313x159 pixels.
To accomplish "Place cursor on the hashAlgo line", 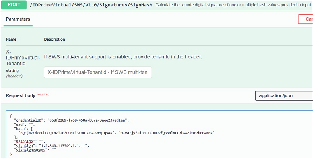I will pyautogui.click(x=29, y=141).
